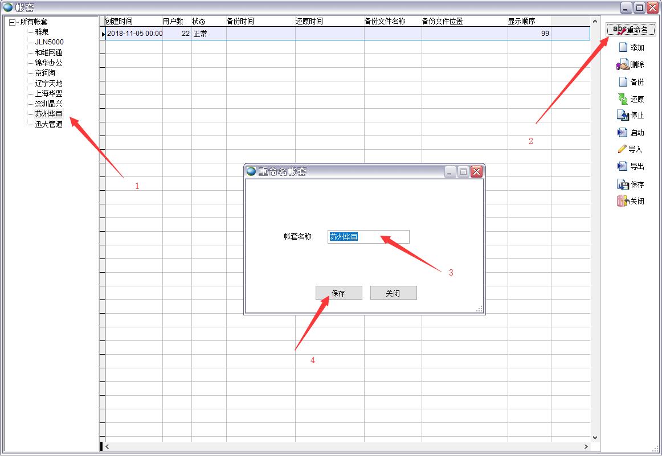662x456 pixels.
Task: Click the Rename (重命名) toolbar icon
Action: [x=619, y=30]
